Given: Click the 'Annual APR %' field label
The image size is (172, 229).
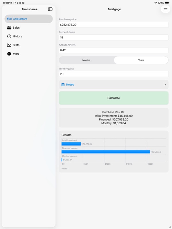Looking at the screenshot, I should [x=67, y=45].
